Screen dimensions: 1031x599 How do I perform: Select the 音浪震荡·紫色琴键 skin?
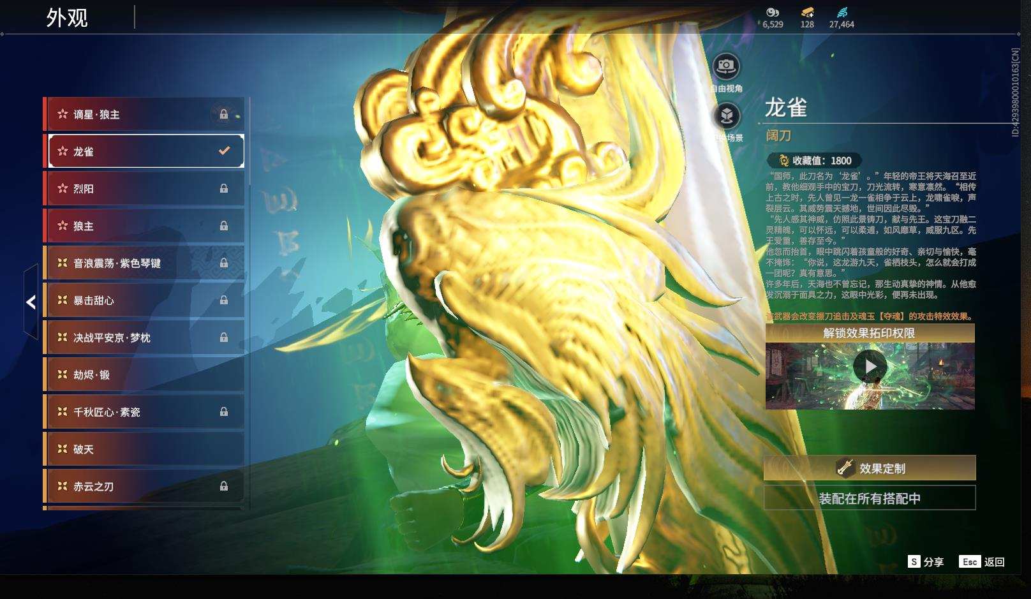click(144, 263)
